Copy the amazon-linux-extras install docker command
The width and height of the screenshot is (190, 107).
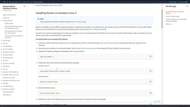151,71
